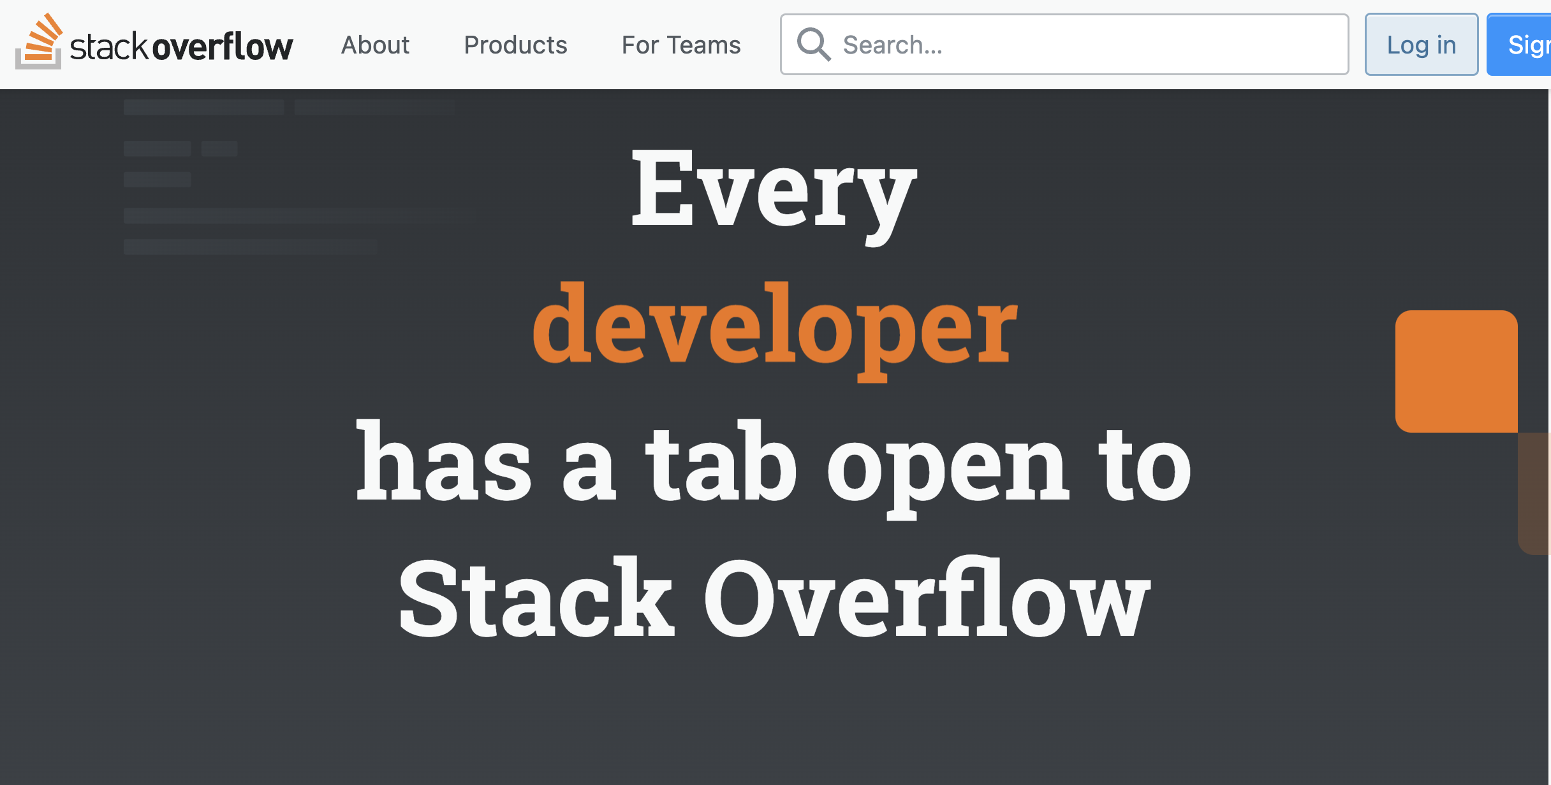The height and width of the screenshot is (785, 1551).
Task: Open the Products menu
Action: 515,45
